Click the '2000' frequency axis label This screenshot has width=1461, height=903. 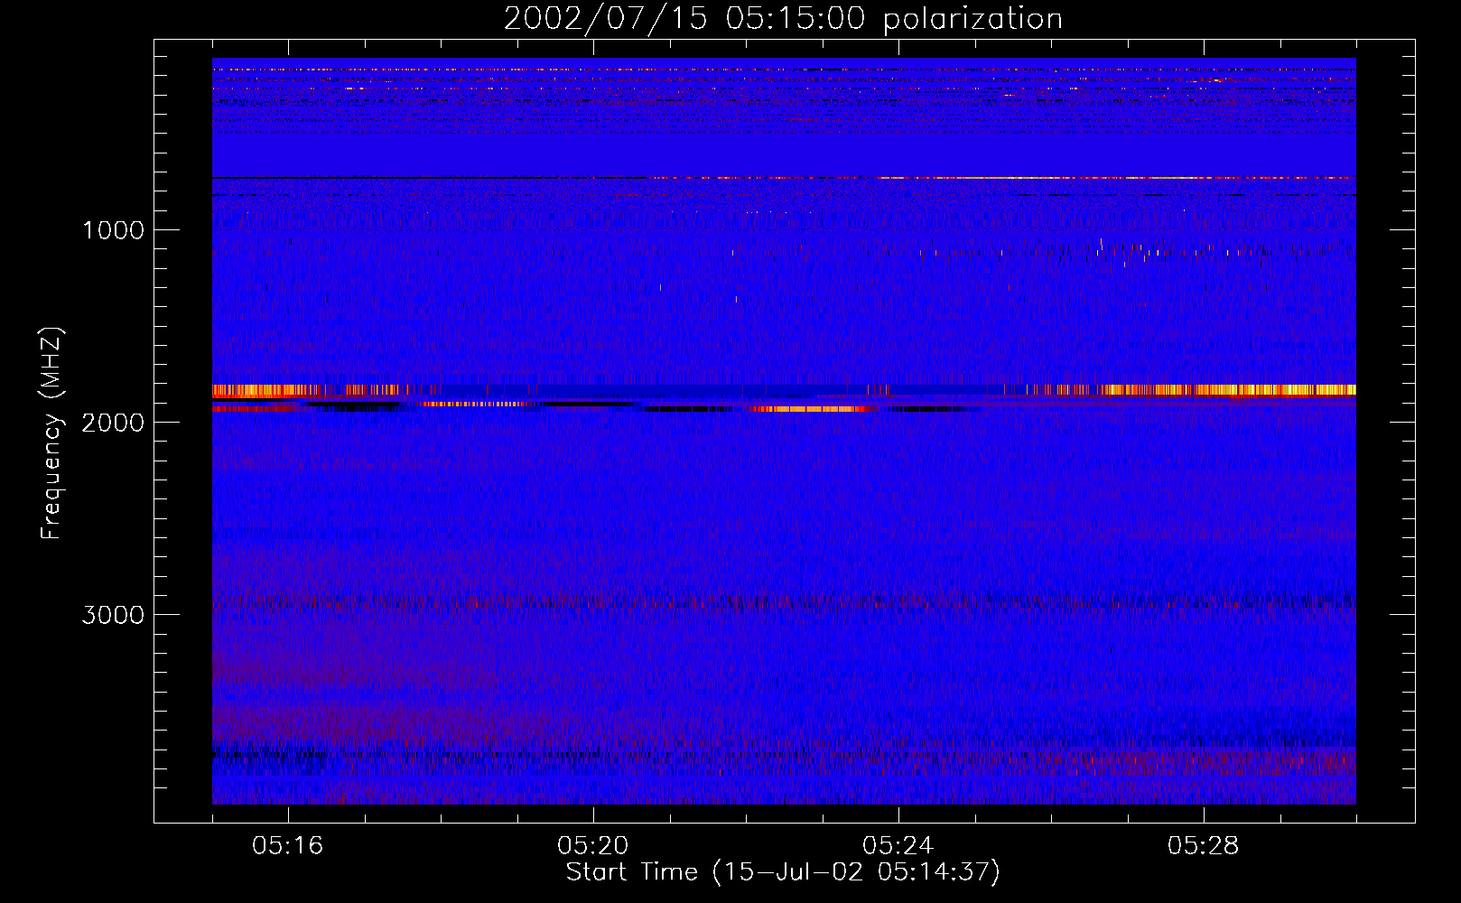pyautogui.click(x=114, y=423)
